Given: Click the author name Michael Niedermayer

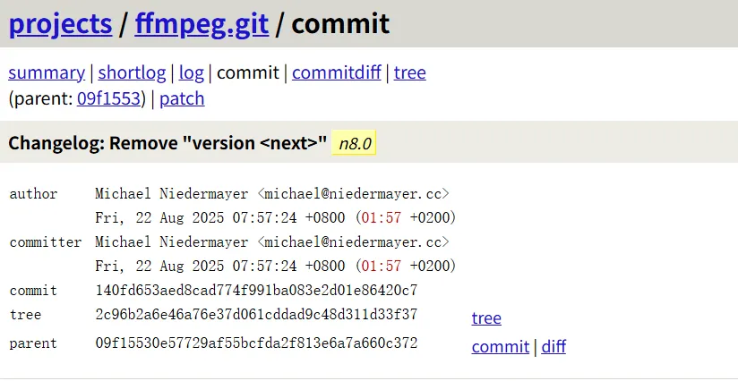Looking at the screenshot, I should pyautogui.click(x=172, y=193).
